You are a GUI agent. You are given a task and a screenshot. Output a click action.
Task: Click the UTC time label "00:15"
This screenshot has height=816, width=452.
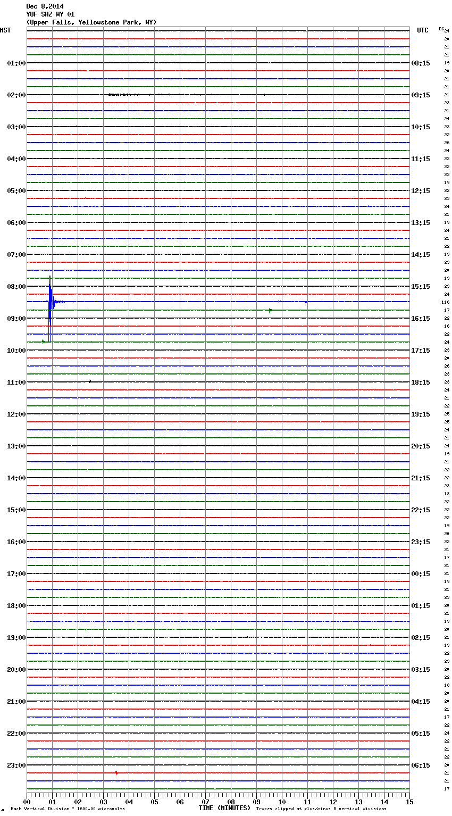click(x=421, y=574)
